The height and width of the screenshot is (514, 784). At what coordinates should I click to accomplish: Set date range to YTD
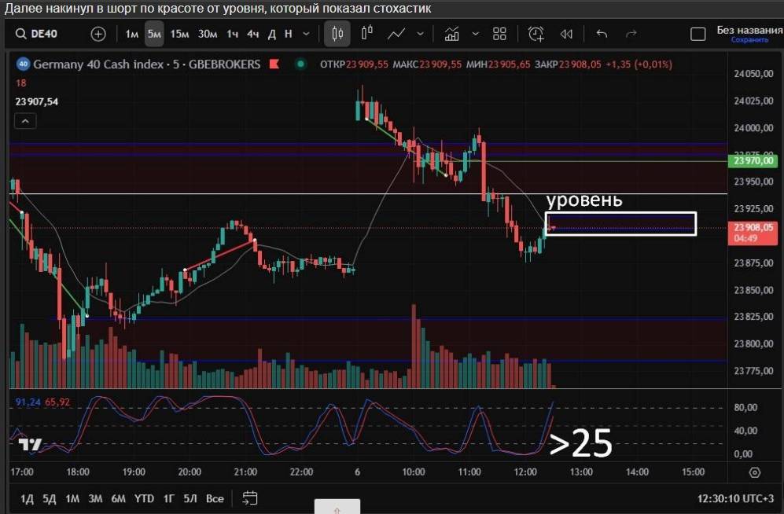(144, 498)
